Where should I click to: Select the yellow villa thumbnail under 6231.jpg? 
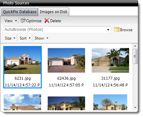[x=22, y=102]
